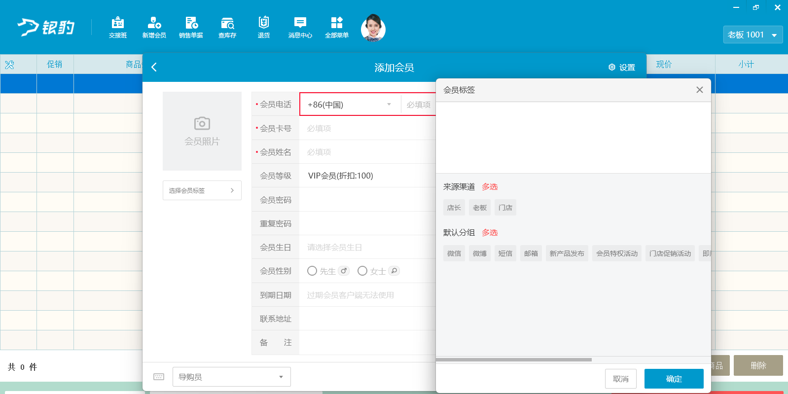Select the 女士 gender radio button
788x394 pixels.
[x=362, y=271]
